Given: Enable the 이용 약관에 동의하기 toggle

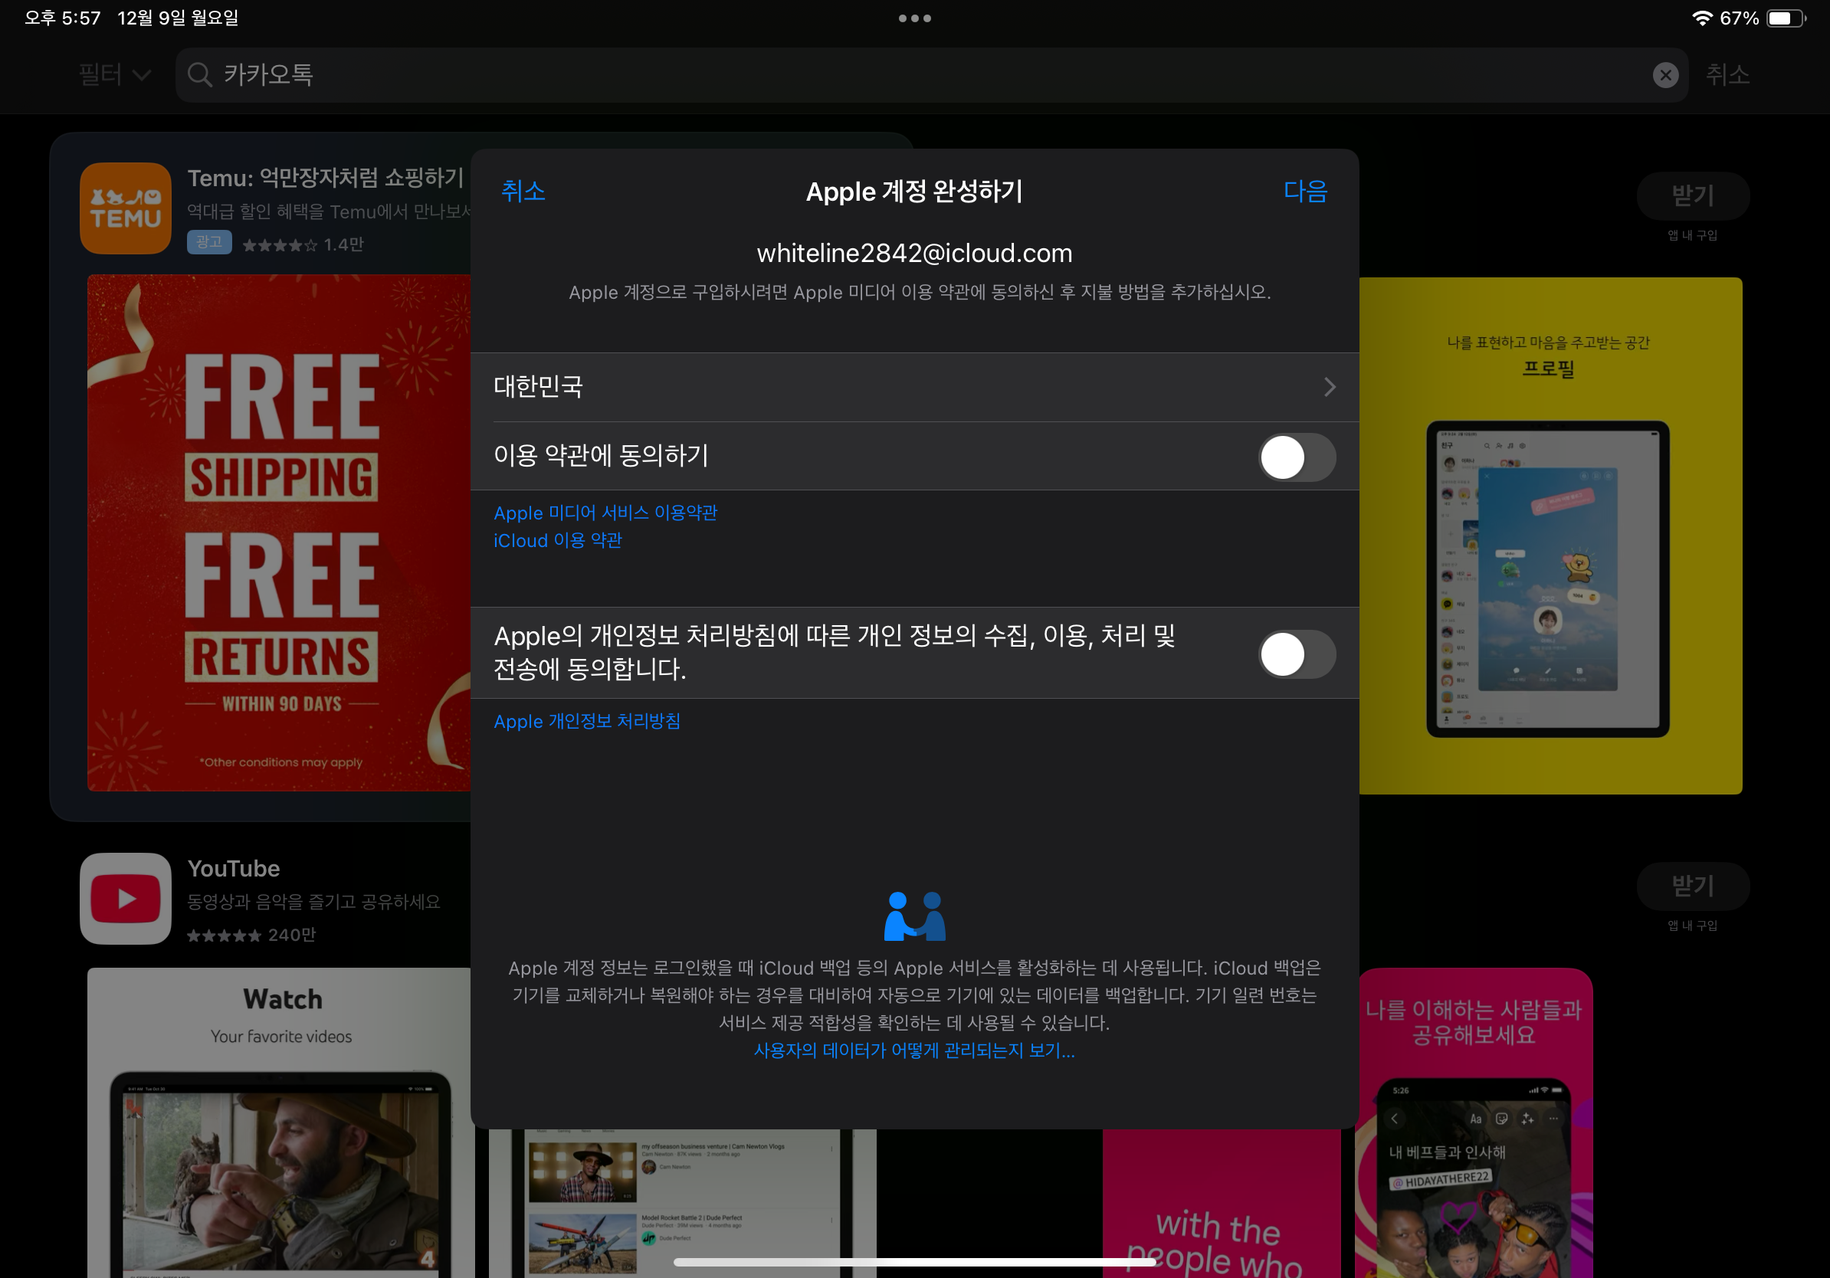Looking at the screenshot, I should (1296, 457).
